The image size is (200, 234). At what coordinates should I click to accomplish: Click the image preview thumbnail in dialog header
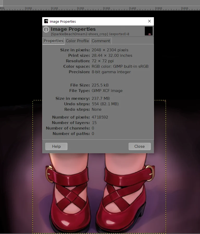[x=149, y=31]
